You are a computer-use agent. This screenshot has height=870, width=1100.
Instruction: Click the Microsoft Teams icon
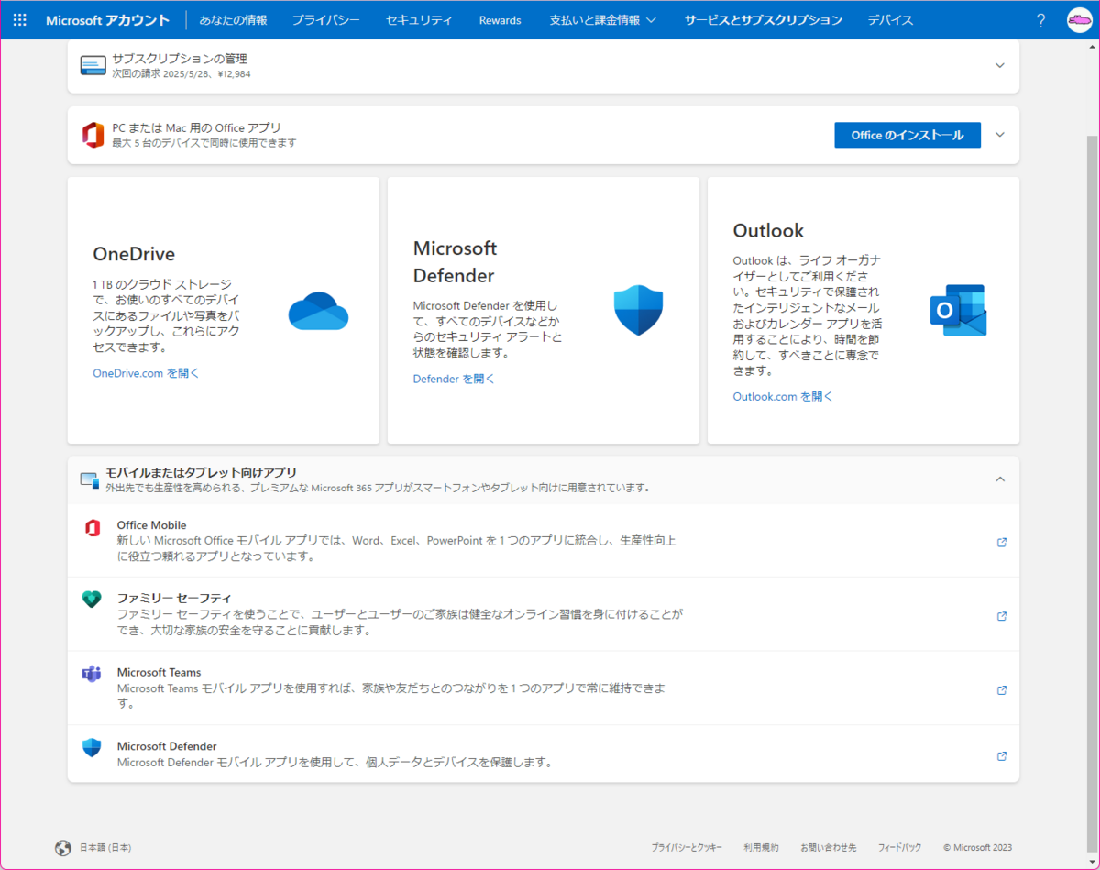coord(92,674)
